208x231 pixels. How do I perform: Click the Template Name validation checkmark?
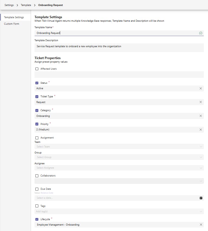201,33
